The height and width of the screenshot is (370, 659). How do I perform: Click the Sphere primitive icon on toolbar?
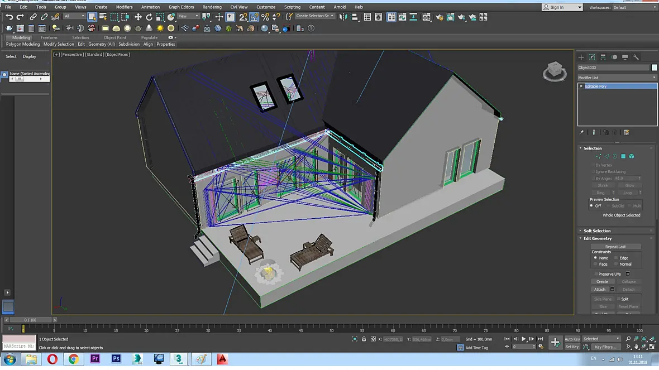[x=127, y=28]
